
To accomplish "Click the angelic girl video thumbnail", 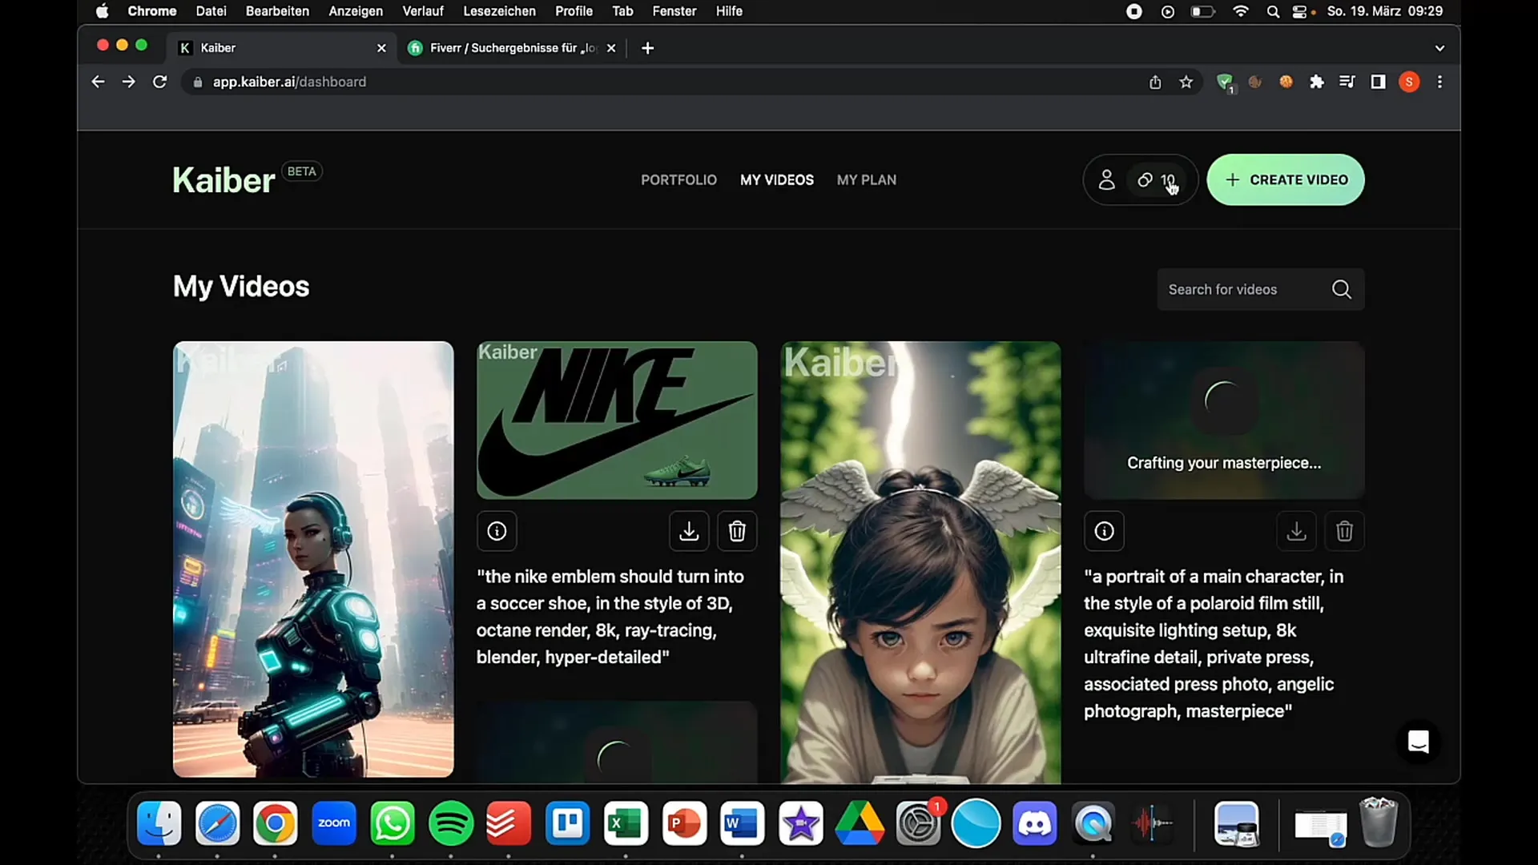I will pyautogui.click(x=920, y=559).
